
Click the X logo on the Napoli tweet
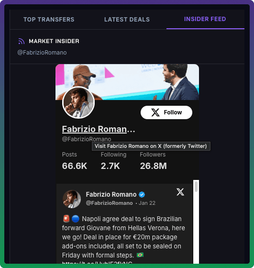pyautogui.click(x=180, y=192)
